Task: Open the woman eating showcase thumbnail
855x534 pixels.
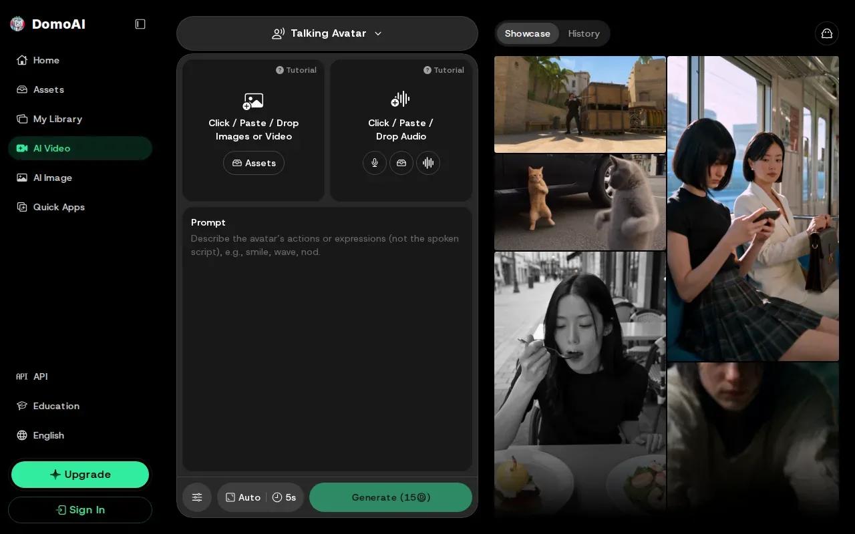Action: click(x=580, y=384)
